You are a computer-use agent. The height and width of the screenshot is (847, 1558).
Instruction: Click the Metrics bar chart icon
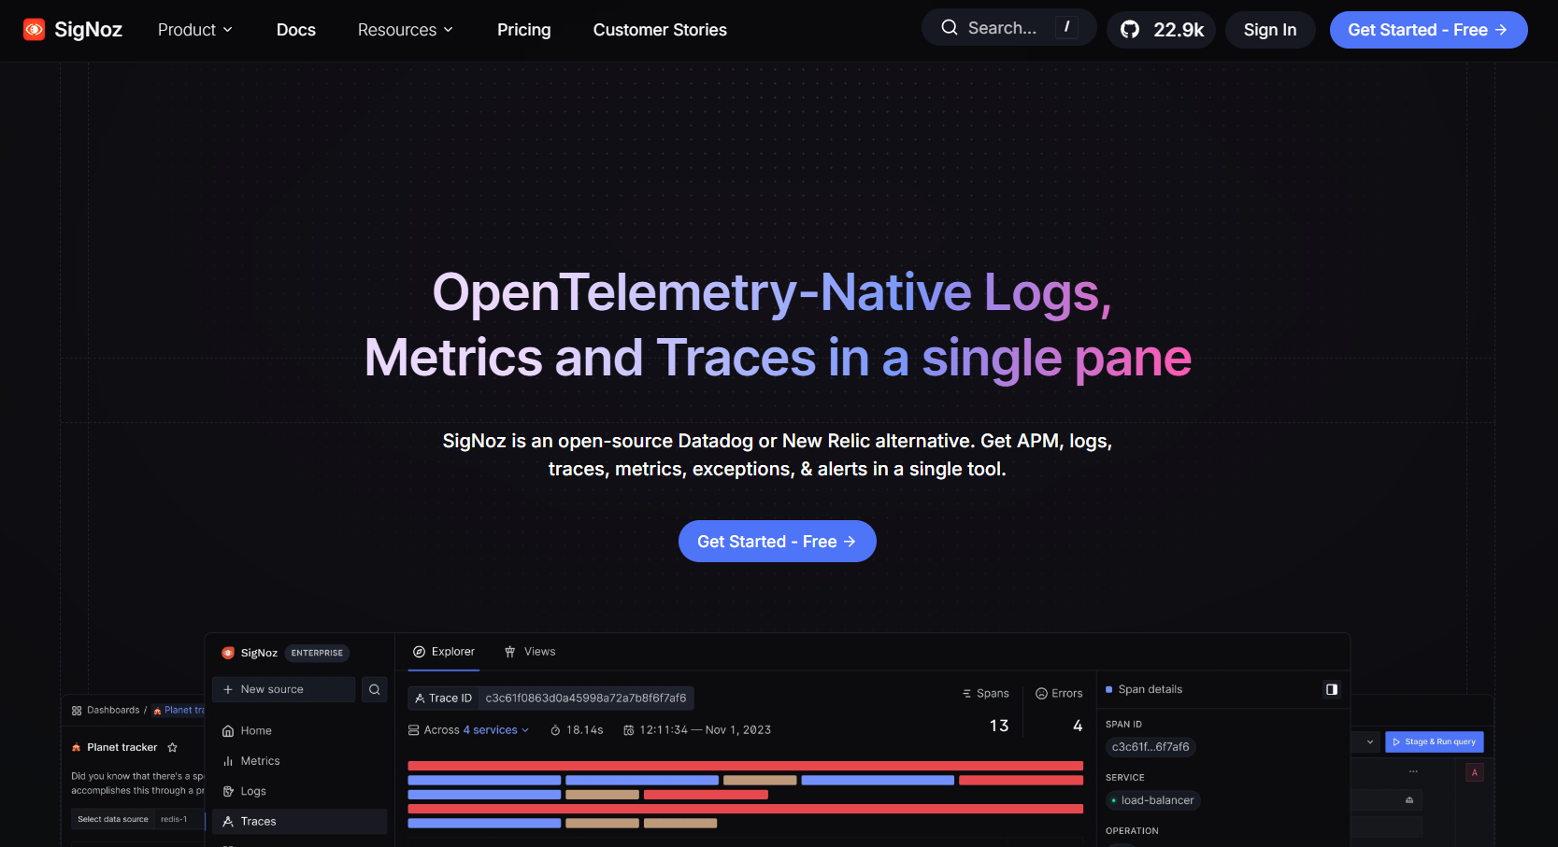click(x=228, y=761)
